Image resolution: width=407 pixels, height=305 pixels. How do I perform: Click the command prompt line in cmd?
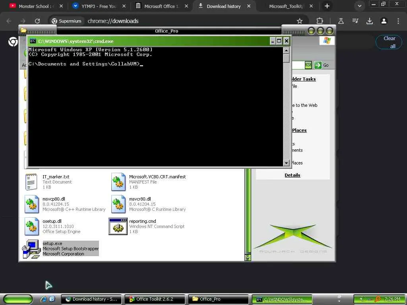[86, 64]
